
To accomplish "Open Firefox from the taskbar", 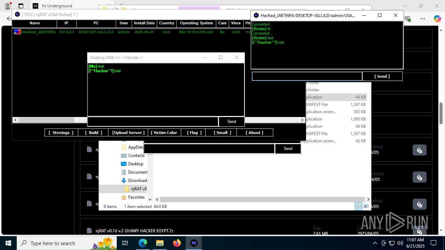I will [177, 243].
